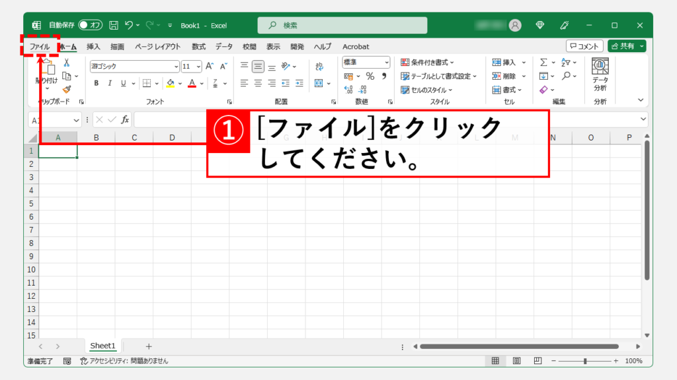Image resolution: width=677 pixels, height=380 pixels.
Task: Click the Cut scissors icon
Action: point(67,63)
